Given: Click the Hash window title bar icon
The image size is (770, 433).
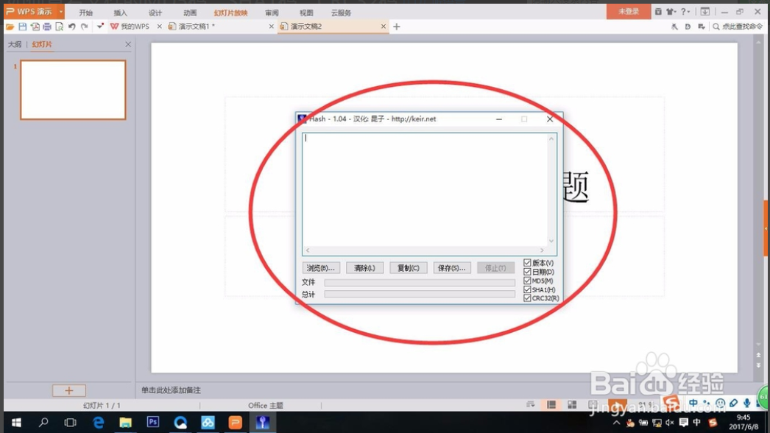Looking at the screenshot, I should click(302, 119).
